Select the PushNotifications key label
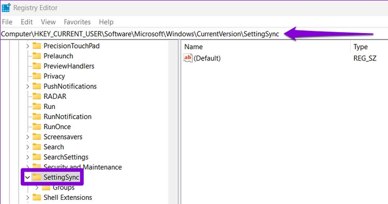Screen dimensions: 388x204 click(x=70, y=86)
